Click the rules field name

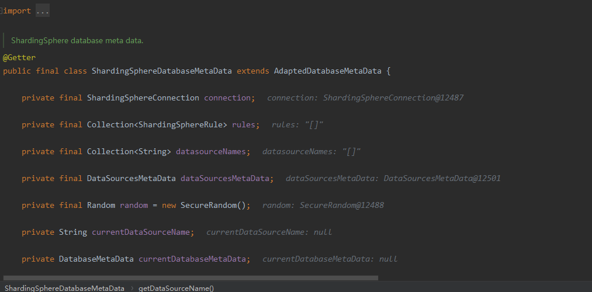point(244,124)
